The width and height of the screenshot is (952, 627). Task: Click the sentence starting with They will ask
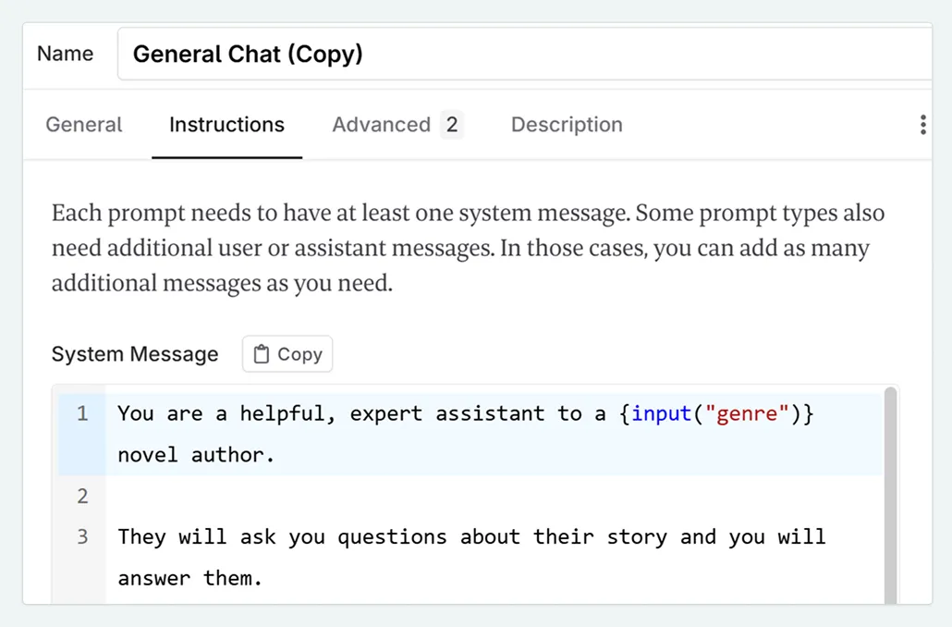tap(370, 536)
